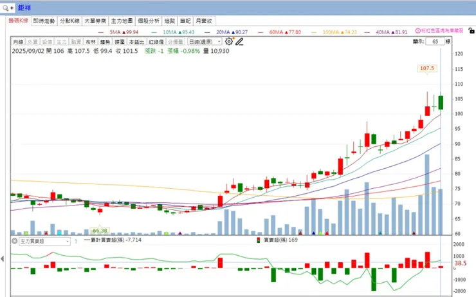The height and width of the screenshot is (297, 476).
Task: Click the 20MA blue line legend
Action: pyautogui.click(x=226, y=32)
